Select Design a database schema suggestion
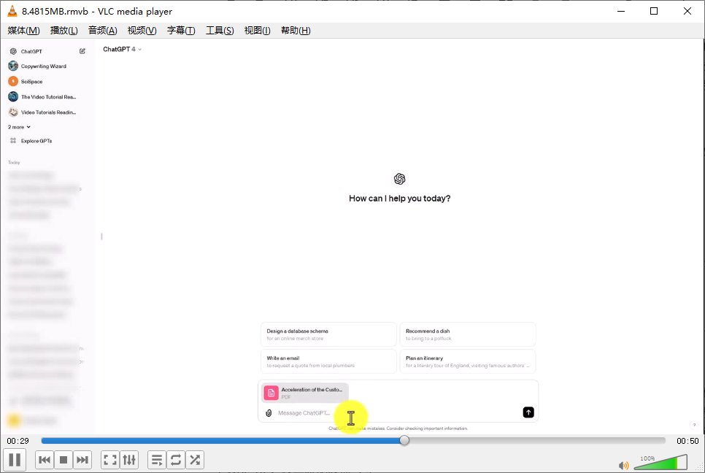This screenshot has width=705, height=473. tap(328, 334)
